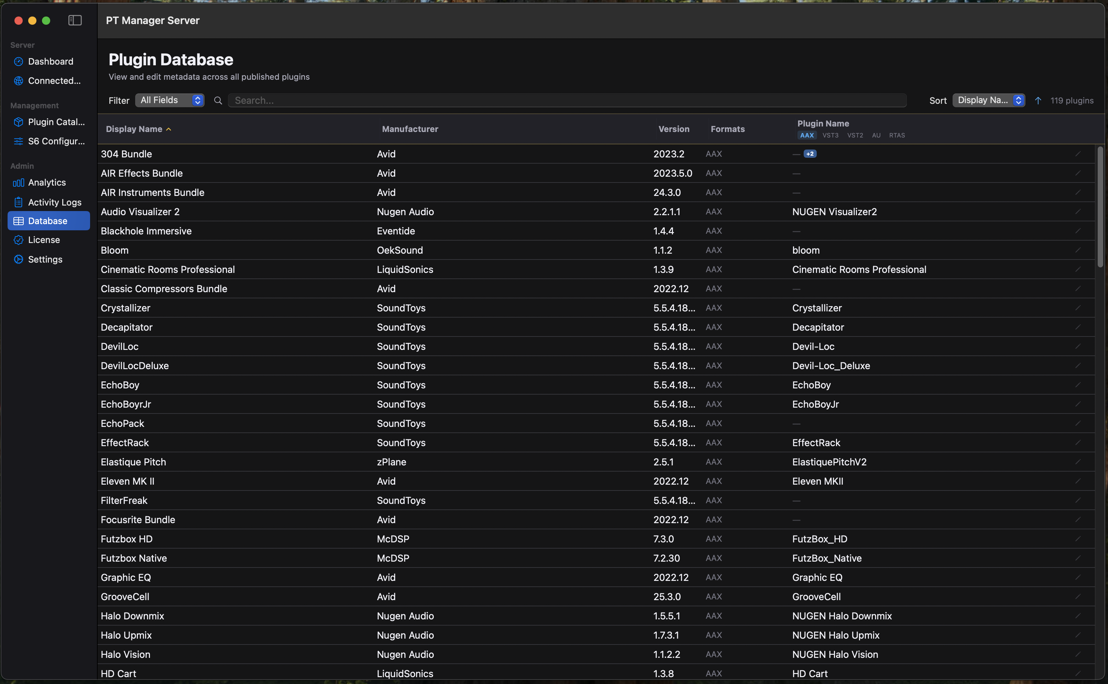
Task: Toggle ascending sort direction arrow
Action: coord(1038,100)
